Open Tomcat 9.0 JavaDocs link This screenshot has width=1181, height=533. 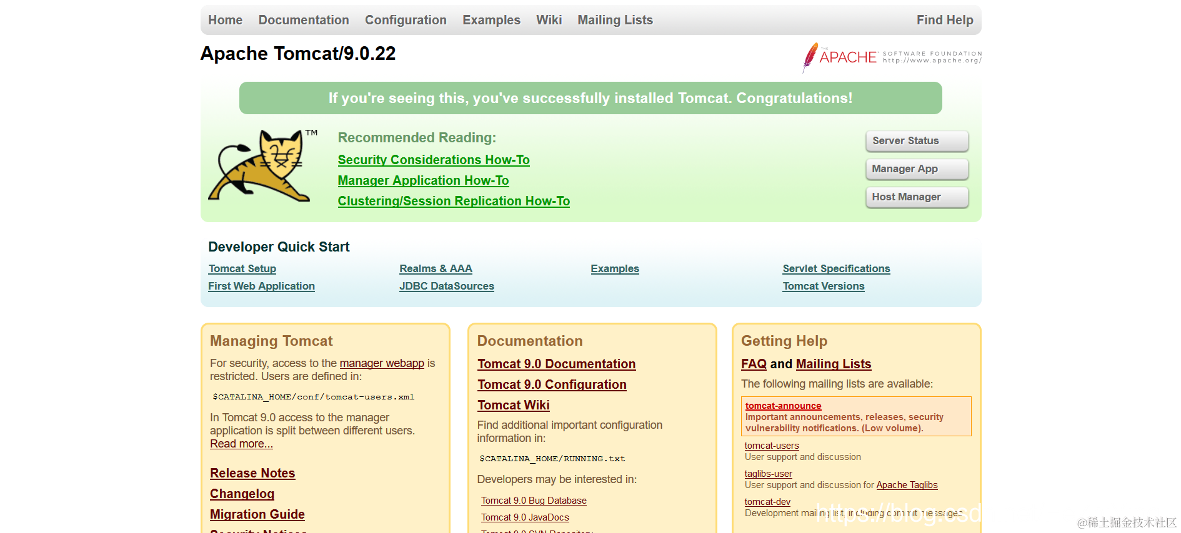525,517
